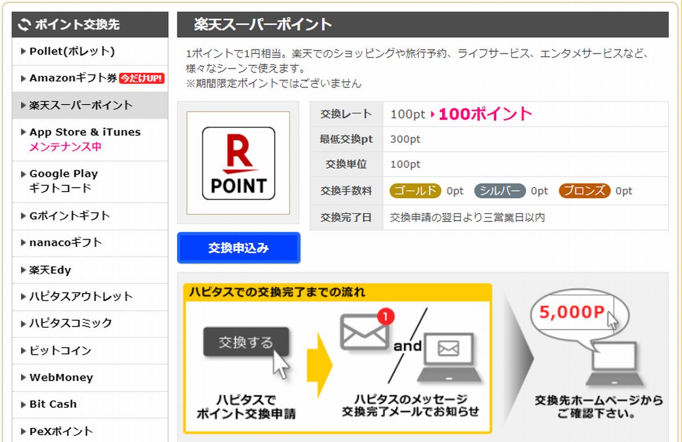Click the pink 100ポイント rate text
Viewport: 682px width, 442px height.
point(485,114)
